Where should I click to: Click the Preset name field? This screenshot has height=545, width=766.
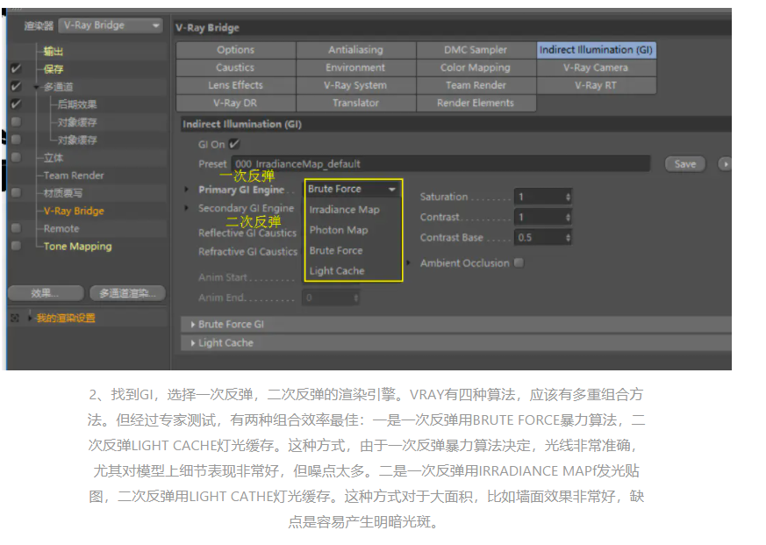coord(441,164)
